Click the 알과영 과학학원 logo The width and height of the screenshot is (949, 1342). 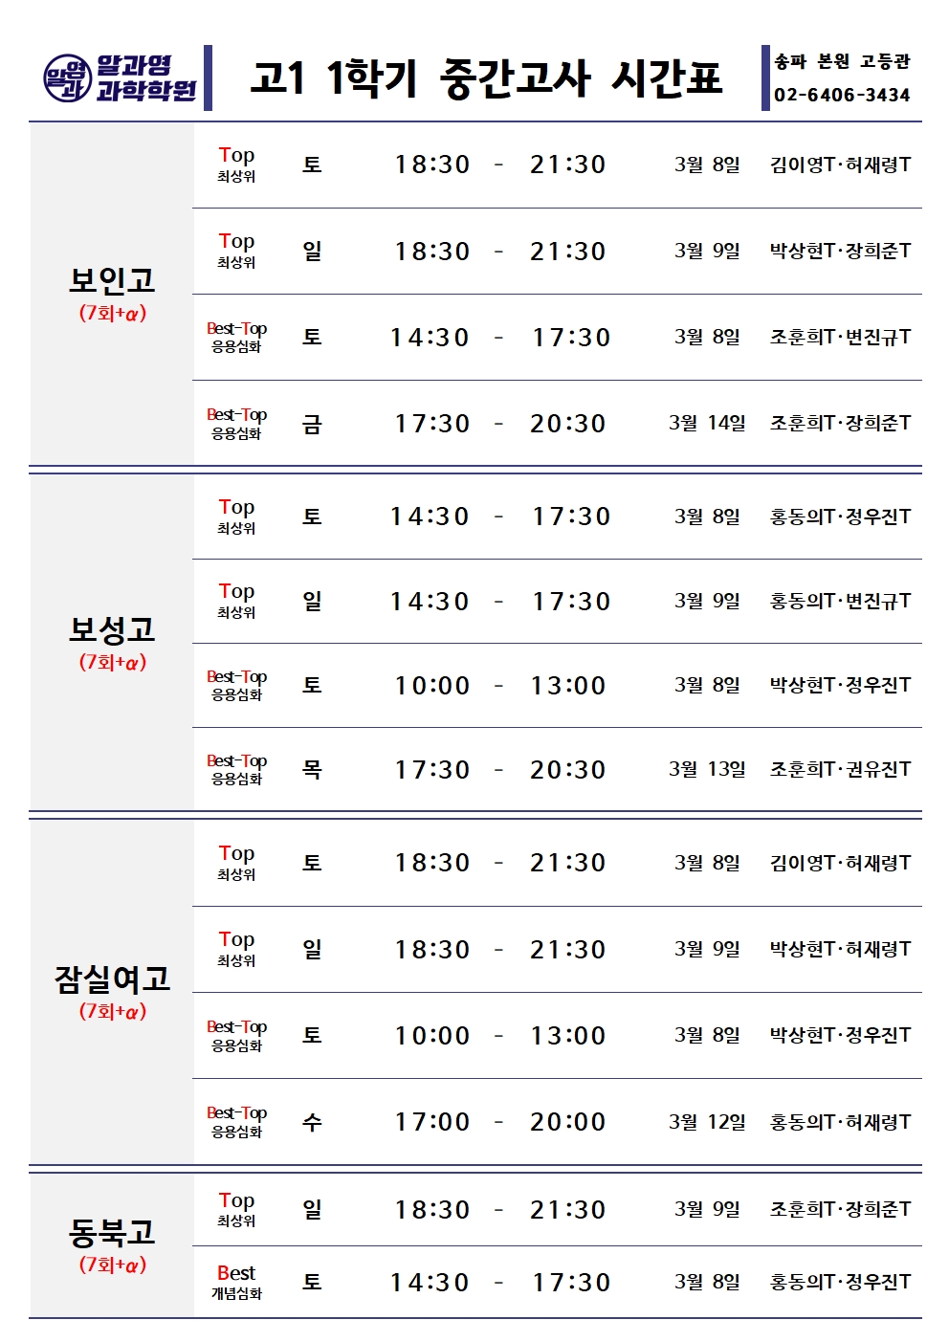tap(120, 78)
